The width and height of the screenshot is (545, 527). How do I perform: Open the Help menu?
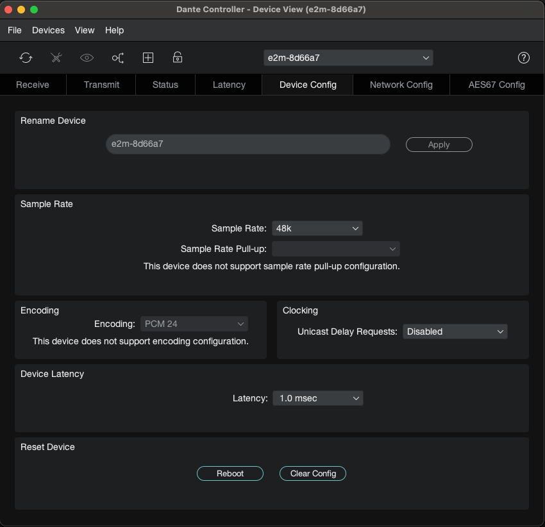click(x=114, y=30)
